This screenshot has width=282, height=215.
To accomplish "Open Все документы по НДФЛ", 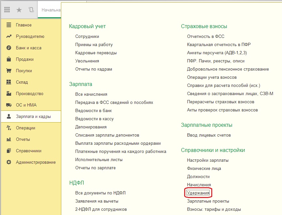I will [x=100, y=193].
